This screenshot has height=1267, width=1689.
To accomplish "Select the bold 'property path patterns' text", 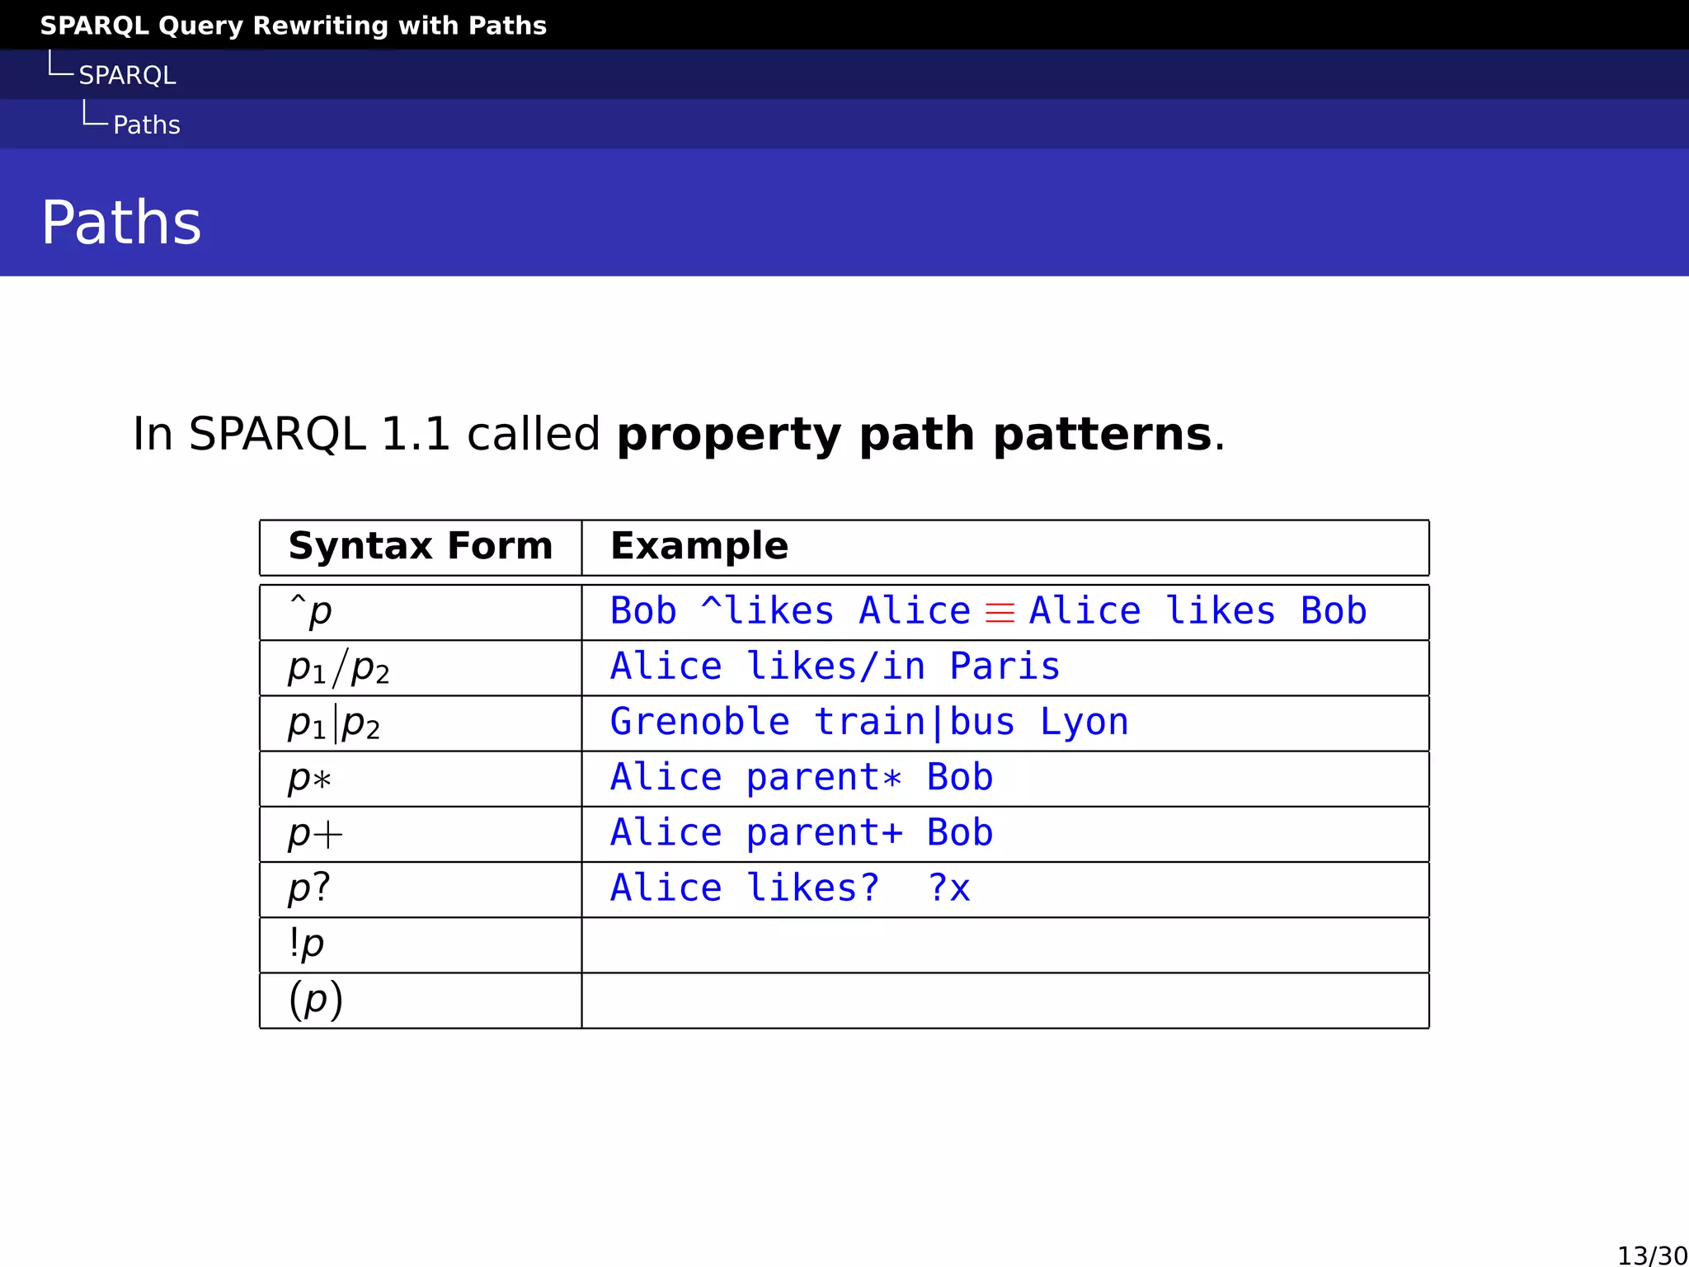I will 915,435.
